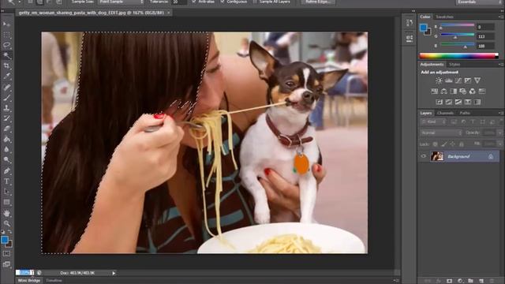Image resolution: width=505 pixels, height=284 pixels.
Task: Select the Horizontal Type tool
Action: tap(7, 181)
